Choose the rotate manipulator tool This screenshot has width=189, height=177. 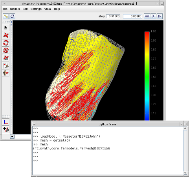tap(6, 43)
